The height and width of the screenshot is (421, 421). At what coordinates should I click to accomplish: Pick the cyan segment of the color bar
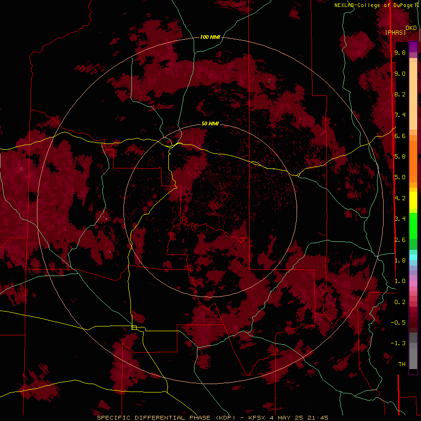point(413,257)
